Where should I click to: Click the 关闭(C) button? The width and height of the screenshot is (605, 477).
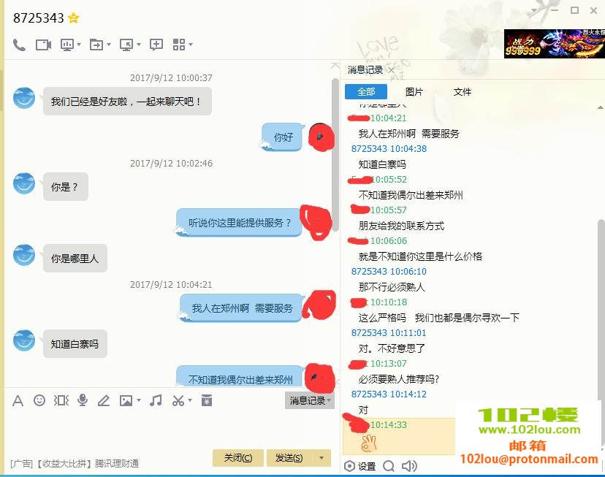coord(238,457)
